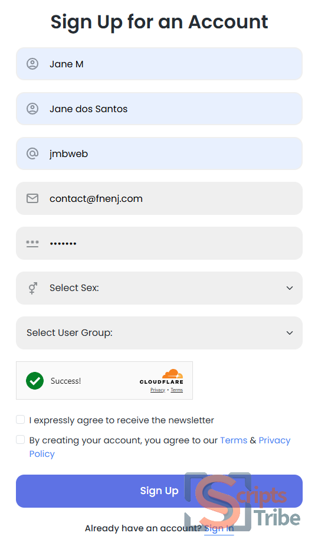Click the chevron arrow on Select Sex

pyautogui.click(x=290, y=288)
